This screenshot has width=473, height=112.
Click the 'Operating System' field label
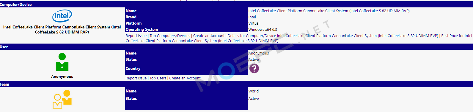[x=142, y=30]
